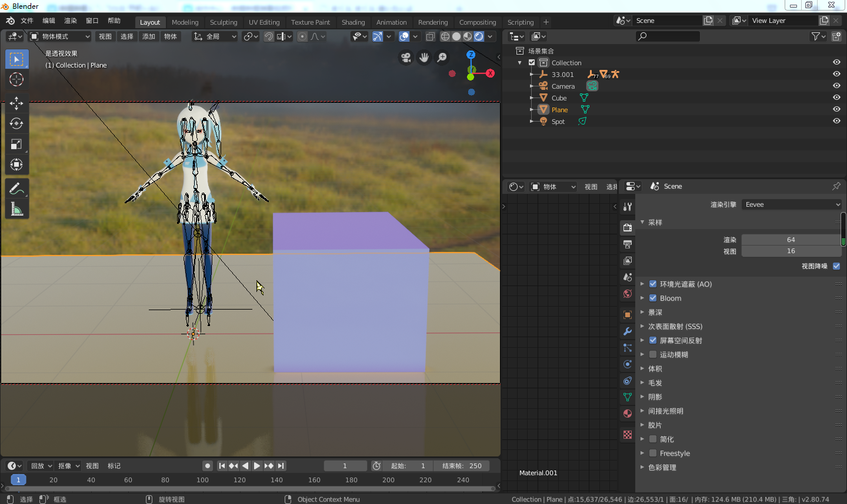Switch to the Modeling workspace tab
Screen dimensions: 847x504
click(x=185, y=22)
